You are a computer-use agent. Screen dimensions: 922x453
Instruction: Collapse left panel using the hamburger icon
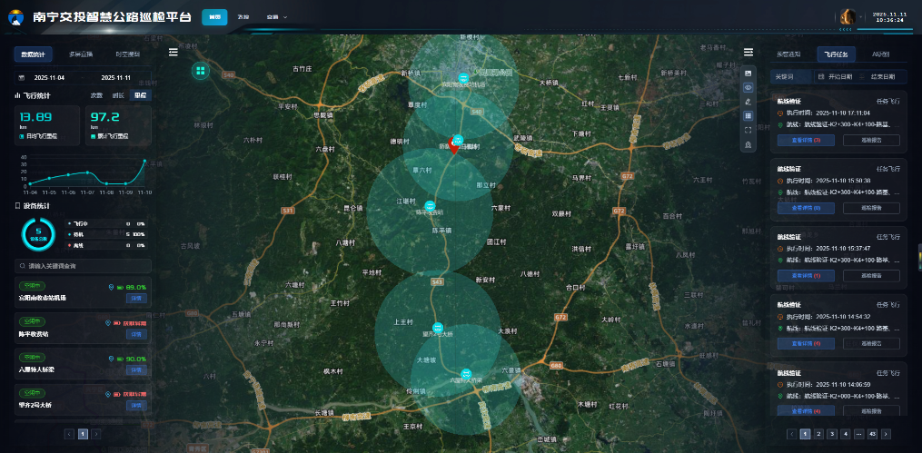[173, 53]
